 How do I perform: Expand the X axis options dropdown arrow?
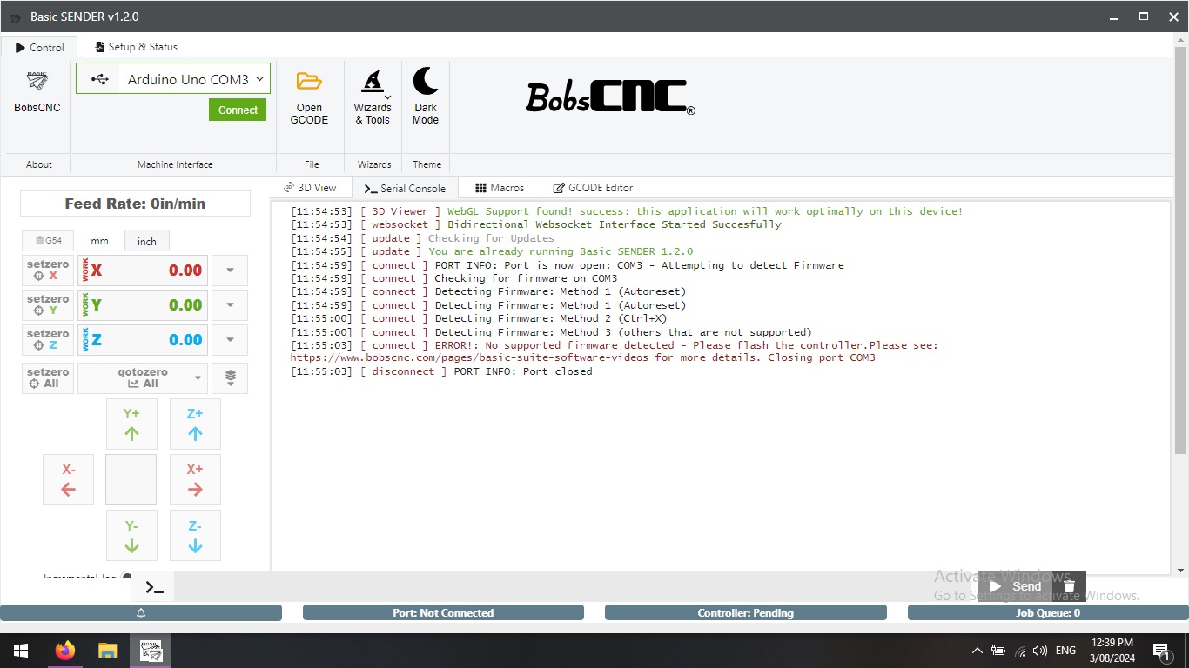tap(230, 270)
